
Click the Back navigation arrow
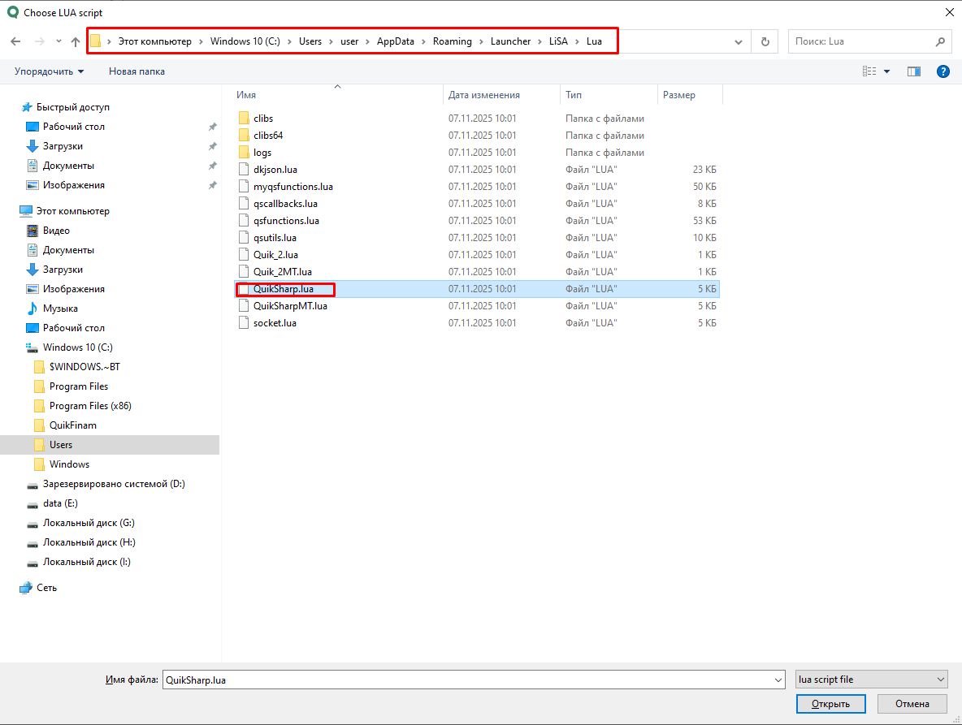(x=15, y=41)
